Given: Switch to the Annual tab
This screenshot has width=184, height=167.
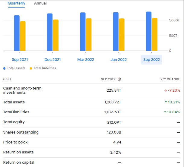Looking at the screenshot, I should coord(40,3).
